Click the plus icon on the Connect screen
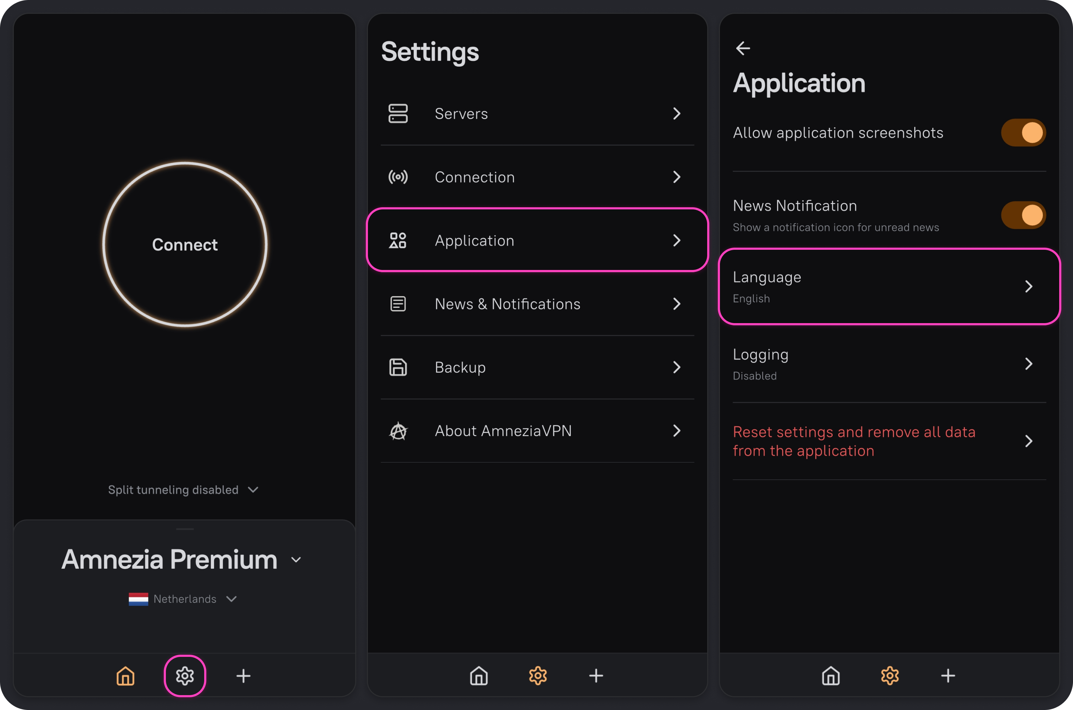This screenshot has height=710, width=1073. (x=243, y=676)
